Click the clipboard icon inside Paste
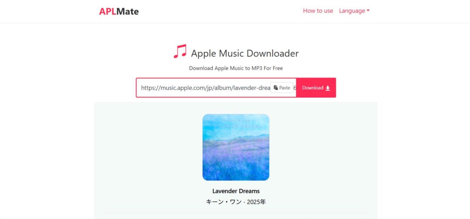470x219 pixels. pyautogui.click(x=276, y=88)
